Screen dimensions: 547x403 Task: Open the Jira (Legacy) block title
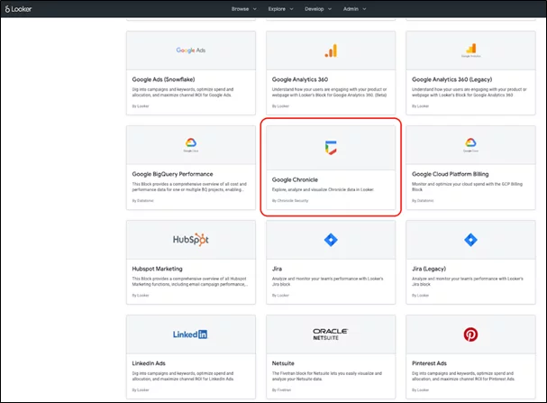point(429,269)
